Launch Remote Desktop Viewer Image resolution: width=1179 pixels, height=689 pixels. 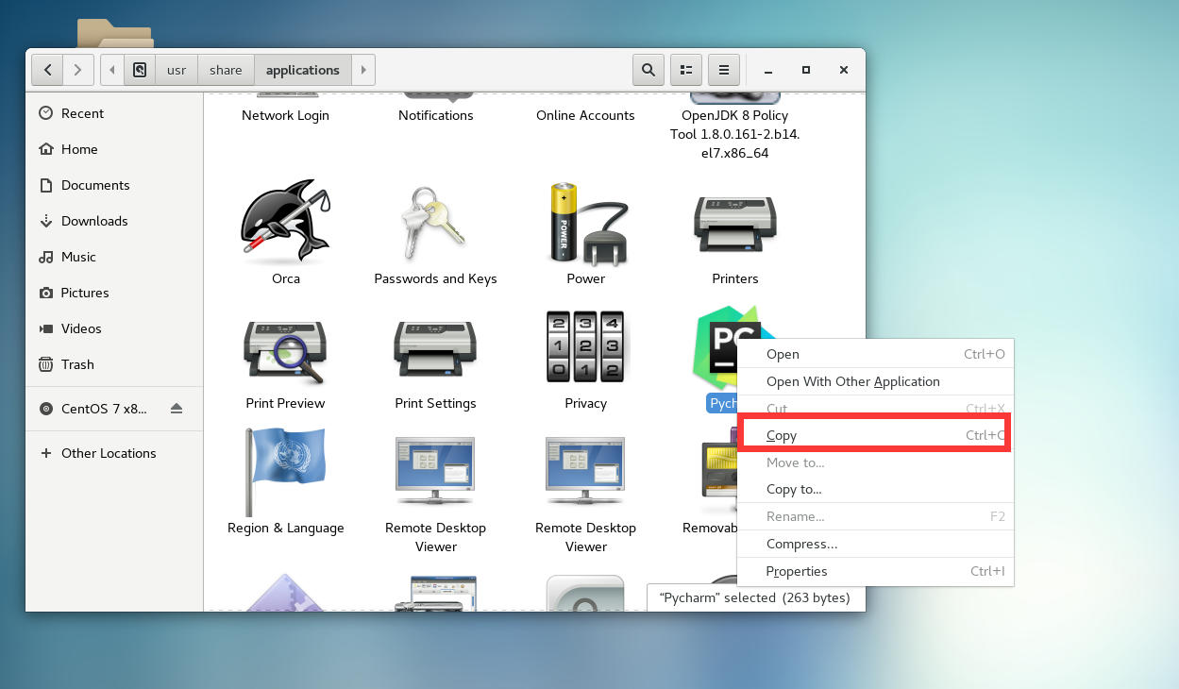(x=435, y=472)
